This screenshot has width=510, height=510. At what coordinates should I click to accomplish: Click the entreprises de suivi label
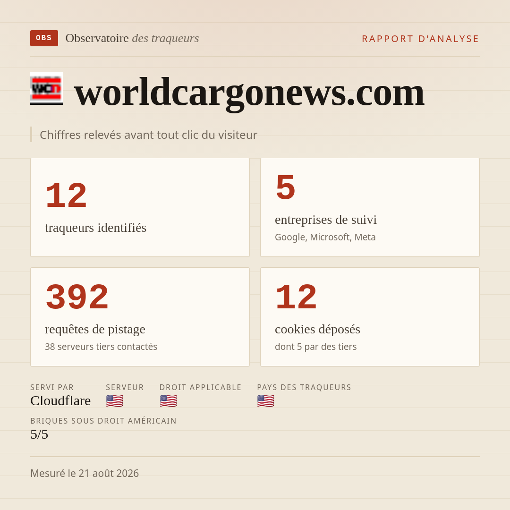coord(325,220)
